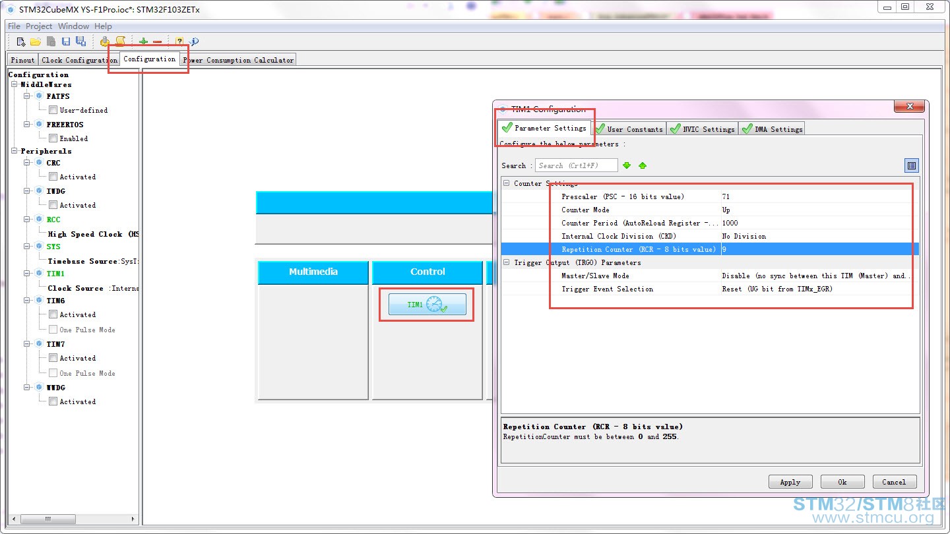The width and height of the screenshot is (950, 534).
Task: Click the green up-arrow search previous icon
Action: point(643,165)
